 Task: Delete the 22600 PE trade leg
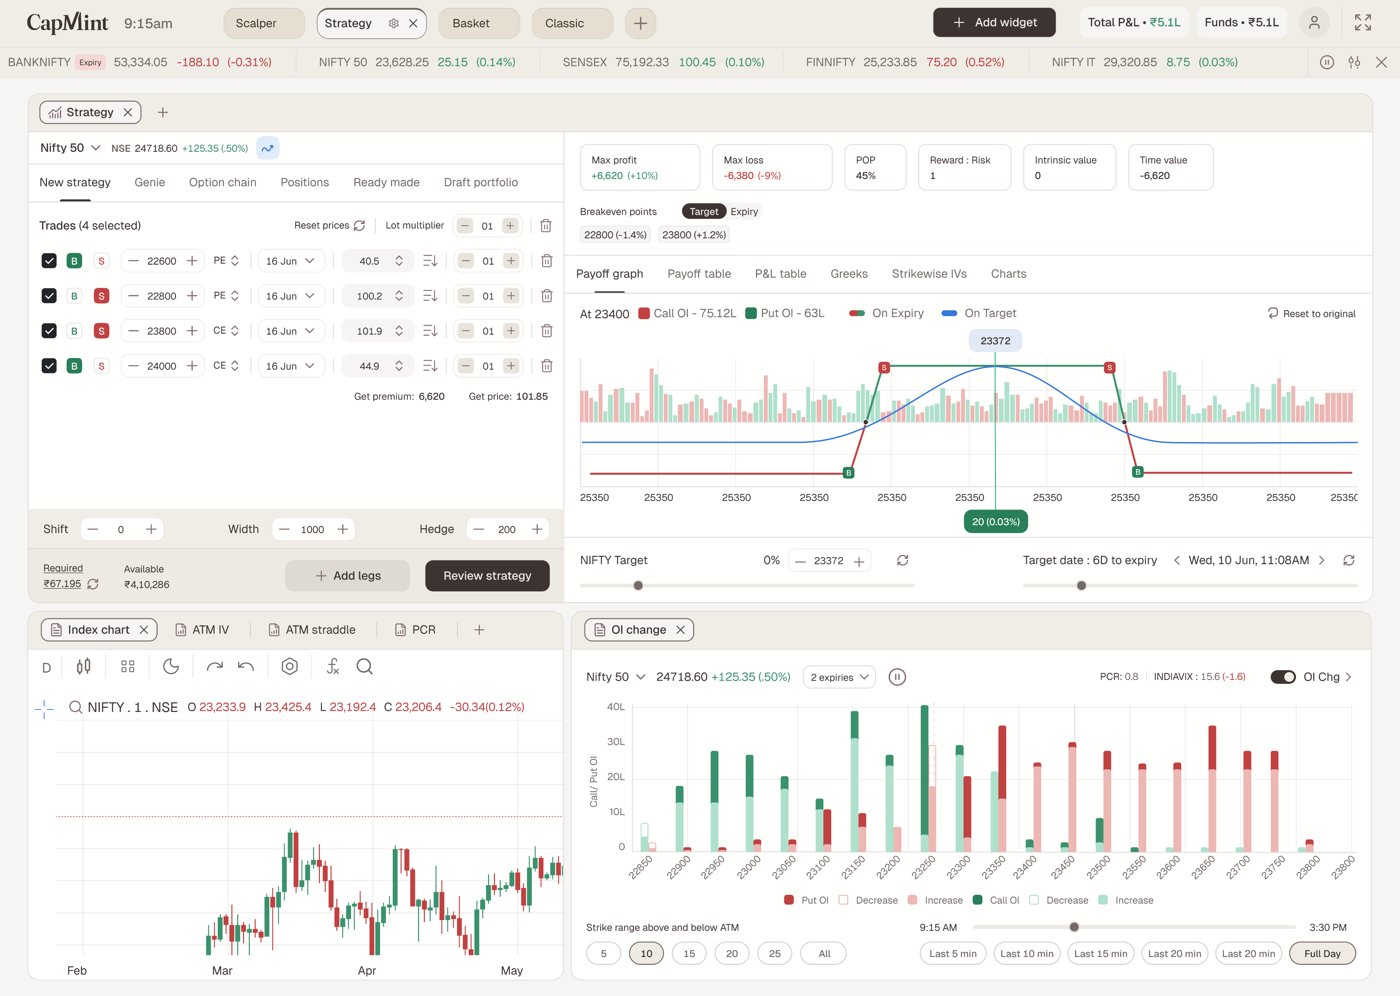[547, 261]
